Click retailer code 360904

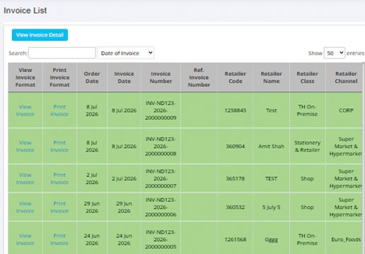pos(236,146)
